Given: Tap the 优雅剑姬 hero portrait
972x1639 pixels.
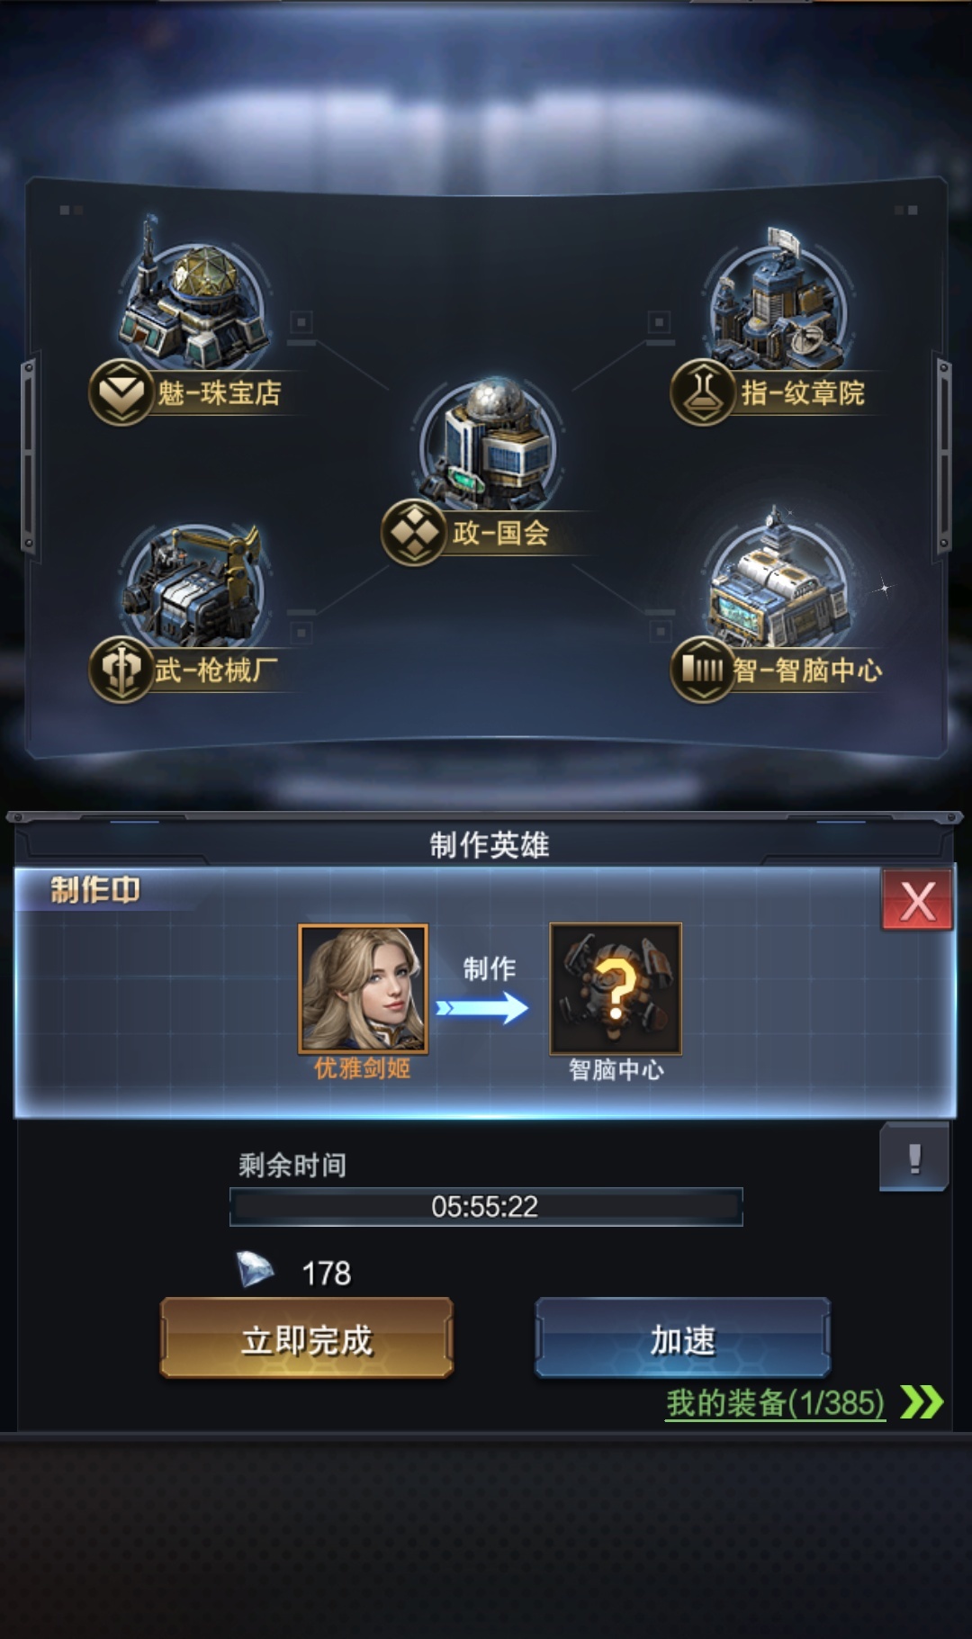Looking at the screenshot, I should [363, 988].
